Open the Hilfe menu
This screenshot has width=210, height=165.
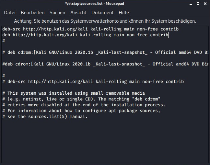[124, 13]
